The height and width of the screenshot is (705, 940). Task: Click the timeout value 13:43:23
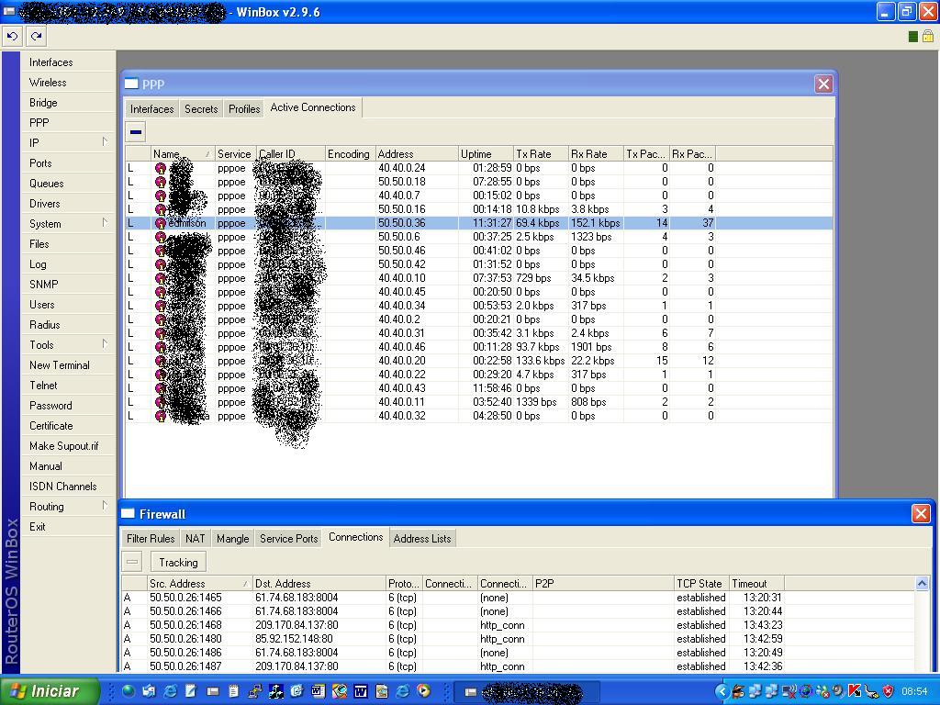click(763, 625)
